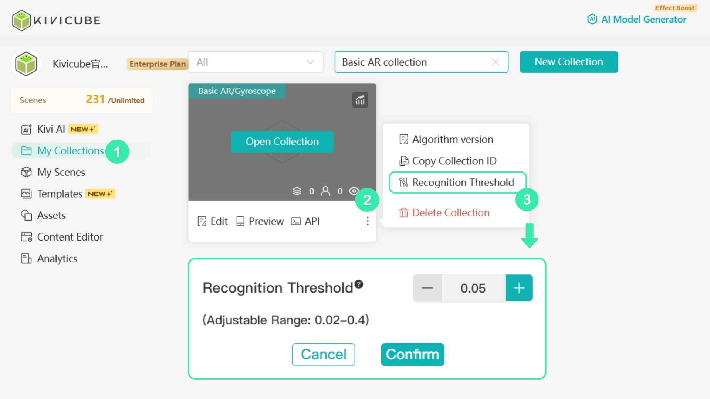Increase threshold with the plus button
The width and height of the screenshot is (710, 399).
519,288
